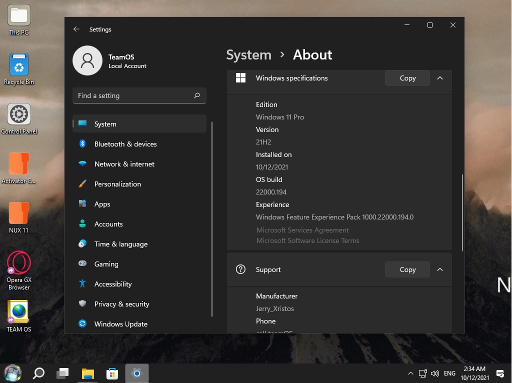512x383 pixels.
Task: Click the TeamOS account name
Action: pyautogui.click(x=121, y=57)
